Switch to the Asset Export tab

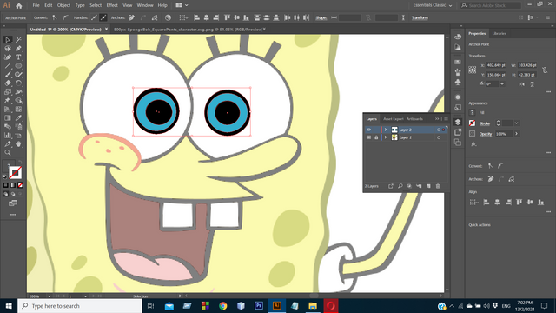coord(394,119)
